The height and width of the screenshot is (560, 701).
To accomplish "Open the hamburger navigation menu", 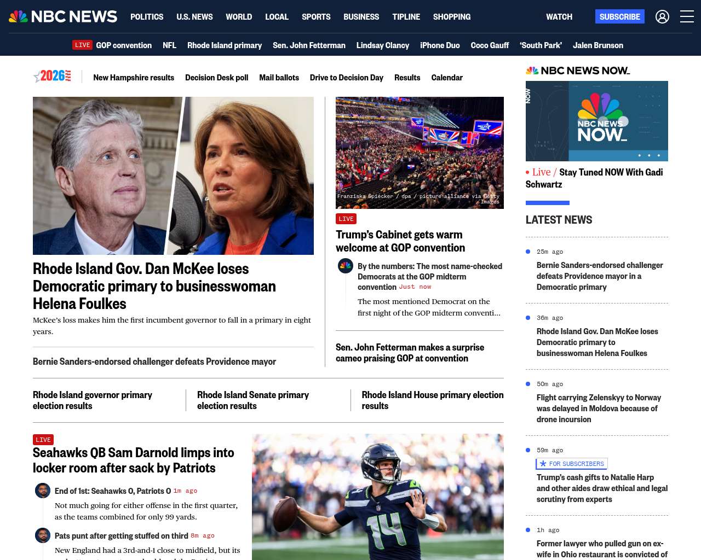I will tap(687, 17).
